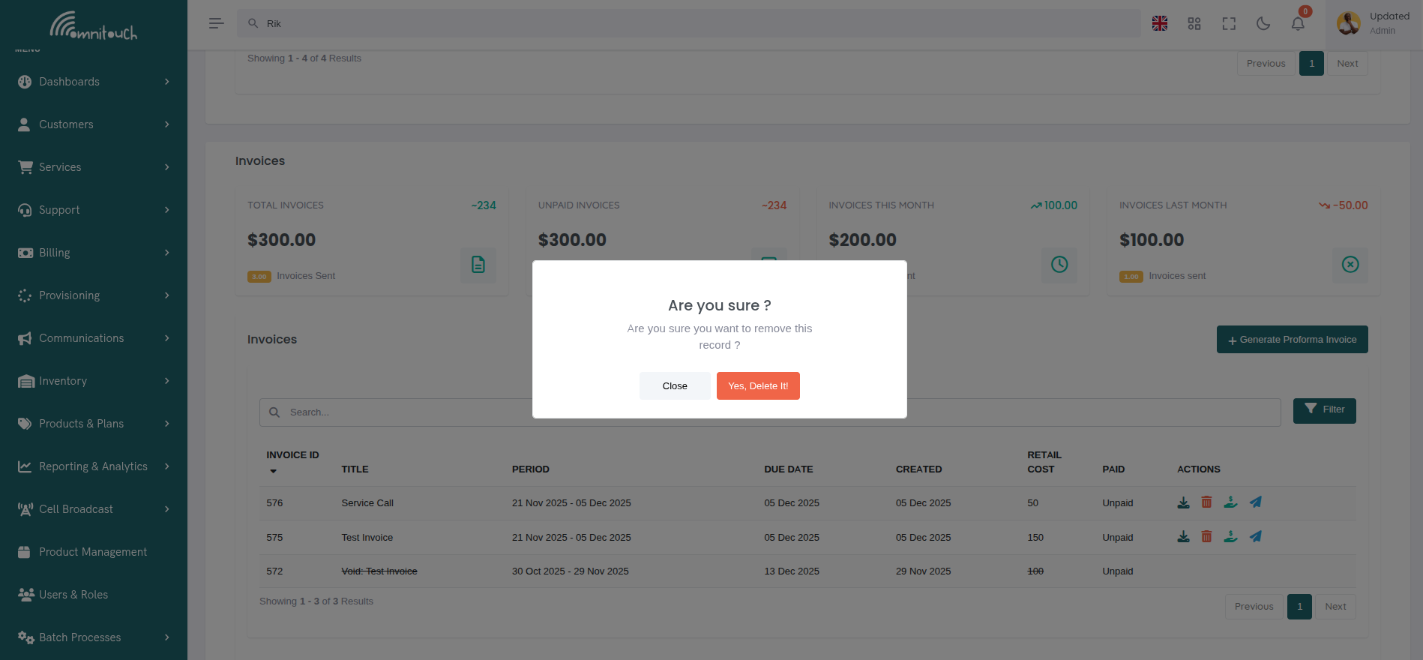The width and height of the screenshot is (1423, 660).
Task: Select Users & Roles in the sidebar
Action: (72, 594)
